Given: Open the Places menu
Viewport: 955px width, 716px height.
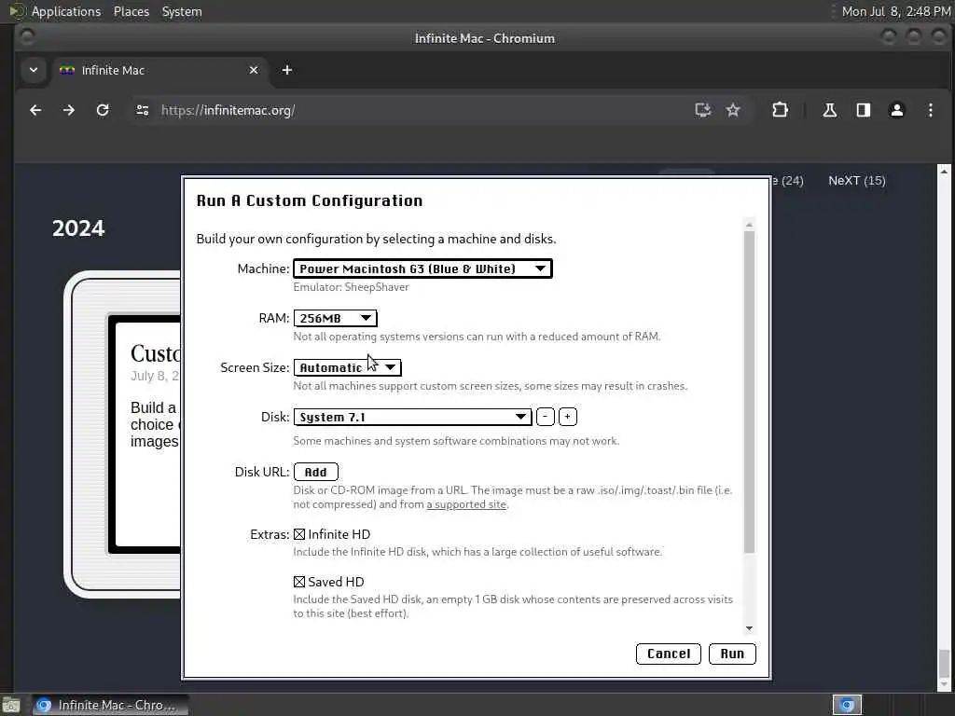Looking at the screenshot, I should tap(131, 11).
